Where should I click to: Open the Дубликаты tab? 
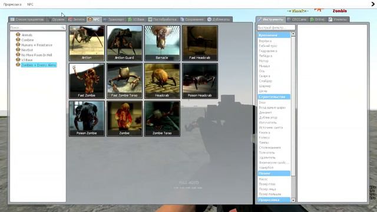(x=219, y=19)
